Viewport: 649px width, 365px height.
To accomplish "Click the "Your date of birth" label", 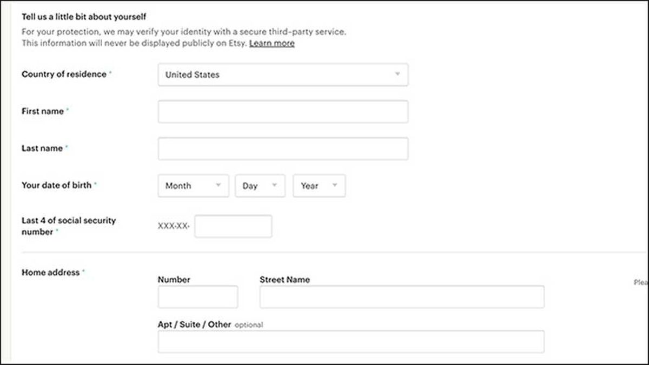I will pos(56,185).
